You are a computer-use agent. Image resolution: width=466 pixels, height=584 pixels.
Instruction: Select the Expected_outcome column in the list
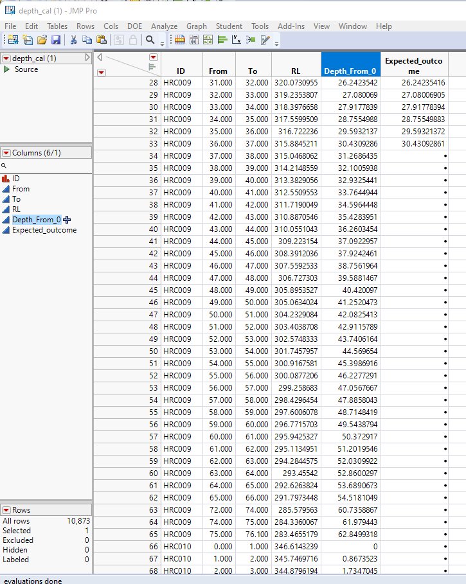44,230
